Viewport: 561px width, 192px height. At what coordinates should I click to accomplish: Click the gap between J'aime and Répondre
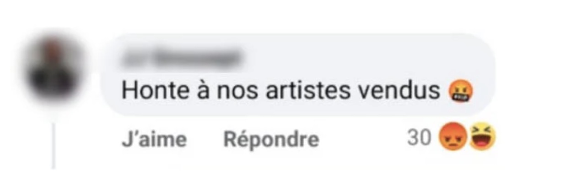tap(205, 139)
